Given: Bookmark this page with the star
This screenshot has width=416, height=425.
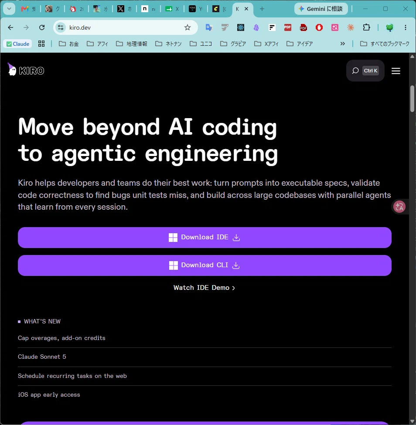Looking at the screenshot, I should [x=188, y=27].
